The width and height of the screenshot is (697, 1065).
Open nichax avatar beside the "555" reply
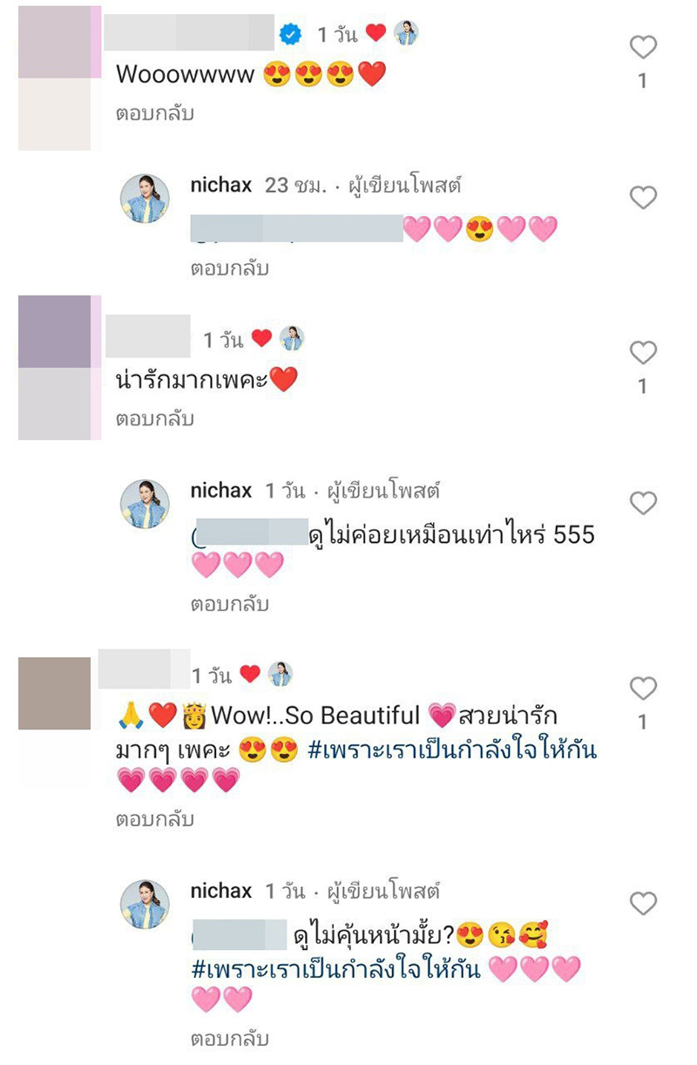pos(144,504)
